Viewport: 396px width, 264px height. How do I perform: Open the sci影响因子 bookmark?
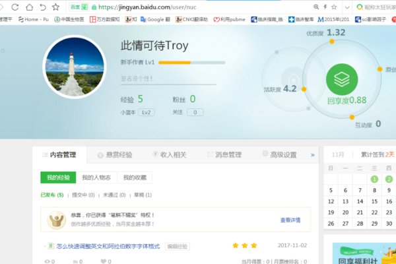click(x=370, y=19)
